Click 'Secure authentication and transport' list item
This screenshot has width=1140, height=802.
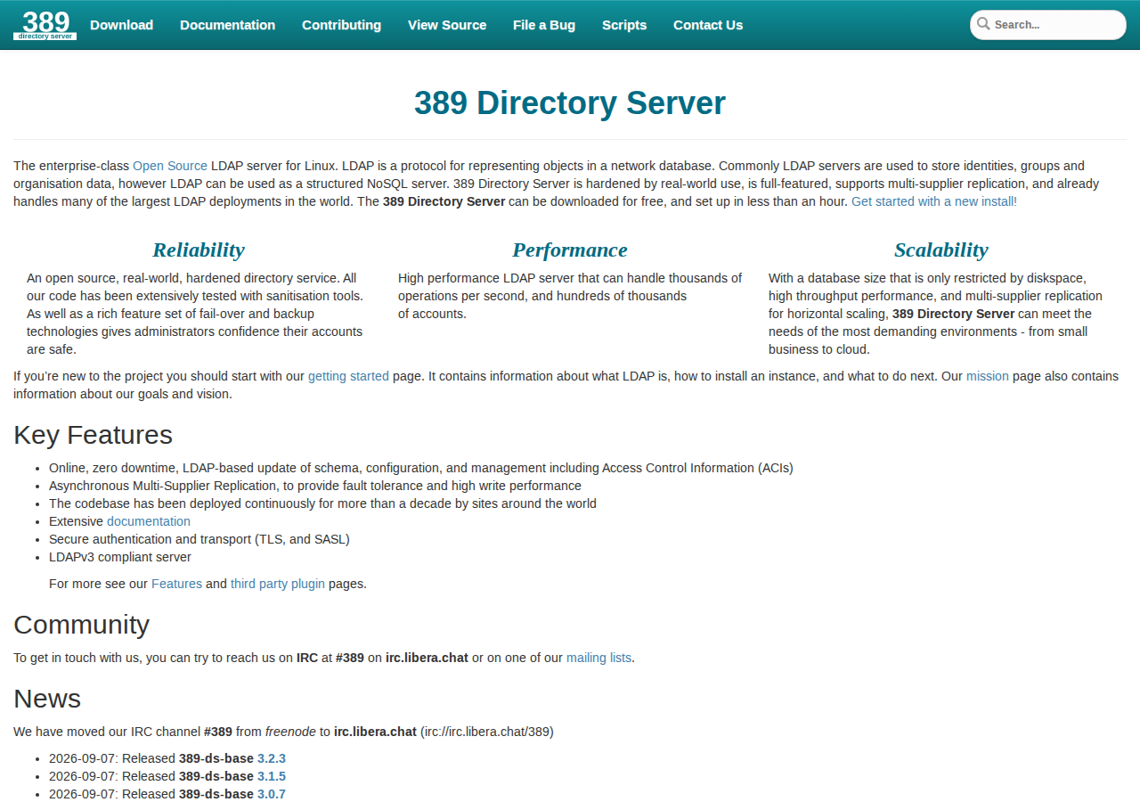pos(199,539)
